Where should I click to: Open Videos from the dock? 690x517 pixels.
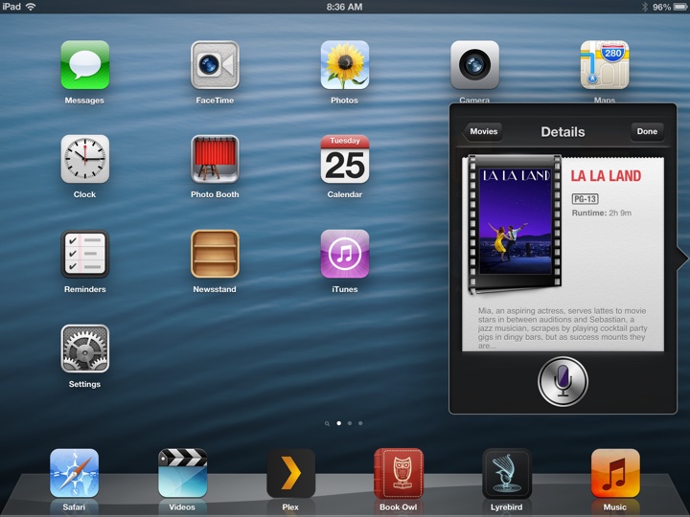182,473
